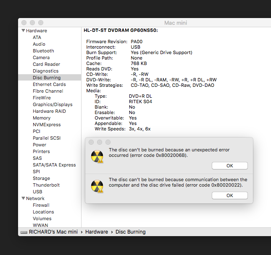The height and width of the screenshot is (255, 271).
Task: Click the computer icon in the path bar
Action: (x=24, y=232)
